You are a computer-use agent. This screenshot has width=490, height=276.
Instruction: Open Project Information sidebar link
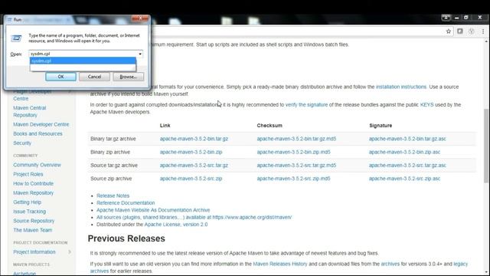point(34,252)
